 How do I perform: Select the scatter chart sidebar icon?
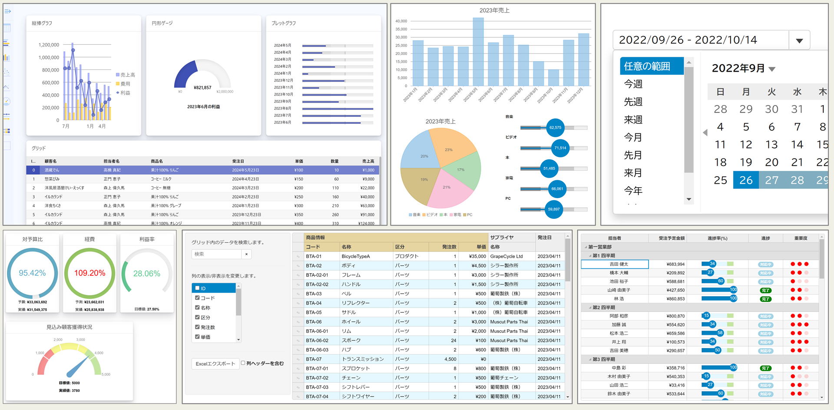7,73
